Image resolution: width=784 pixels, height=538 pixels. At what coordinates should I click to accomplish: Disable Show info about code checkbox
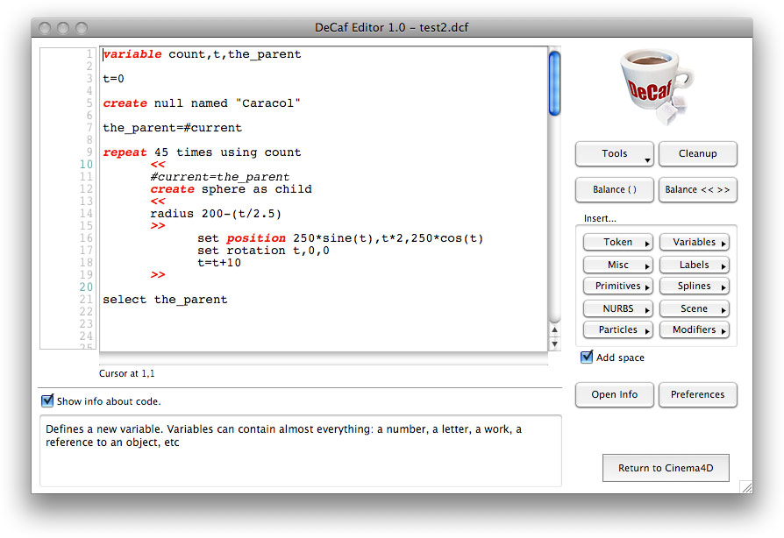point(47,401)
